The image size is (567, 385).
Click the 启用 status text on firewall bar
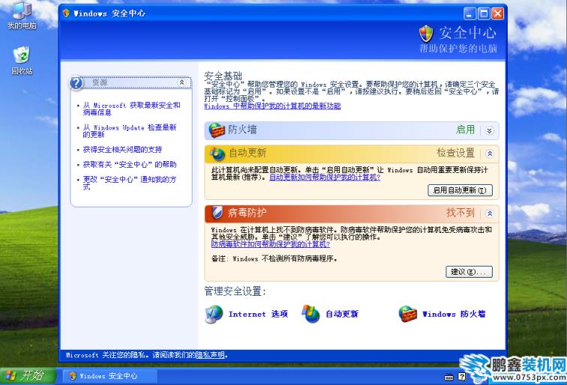(x=466, y=130)
